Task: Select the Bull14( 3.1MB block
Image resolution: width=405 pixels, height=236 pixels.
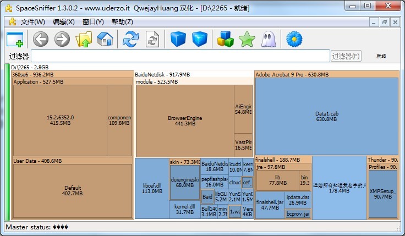Action: pos(209,211)
